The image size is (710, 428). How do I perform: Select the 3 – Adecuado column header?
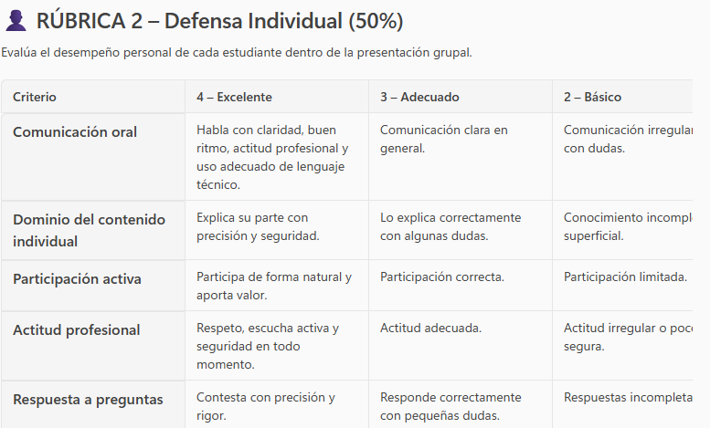(419, 97)
